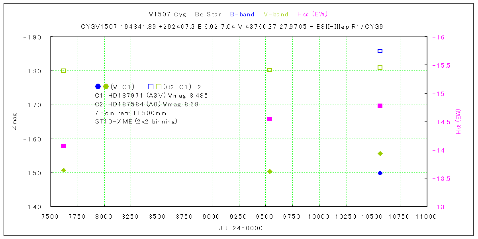The height and width of the screenshot is (239, 478).
Task: Pick the green diamond data point near 9500
Action: [270, 172]
